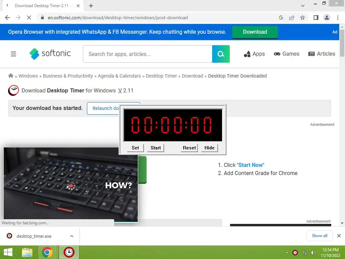Click the Desktop Timer clock logo
This screenshot has width=345, height=259.
pos(13,90)
